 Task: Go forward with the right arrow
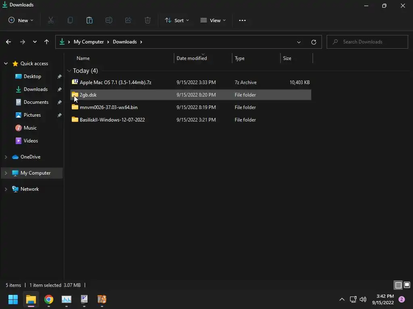pyautogui.click(x=23, y=42)
